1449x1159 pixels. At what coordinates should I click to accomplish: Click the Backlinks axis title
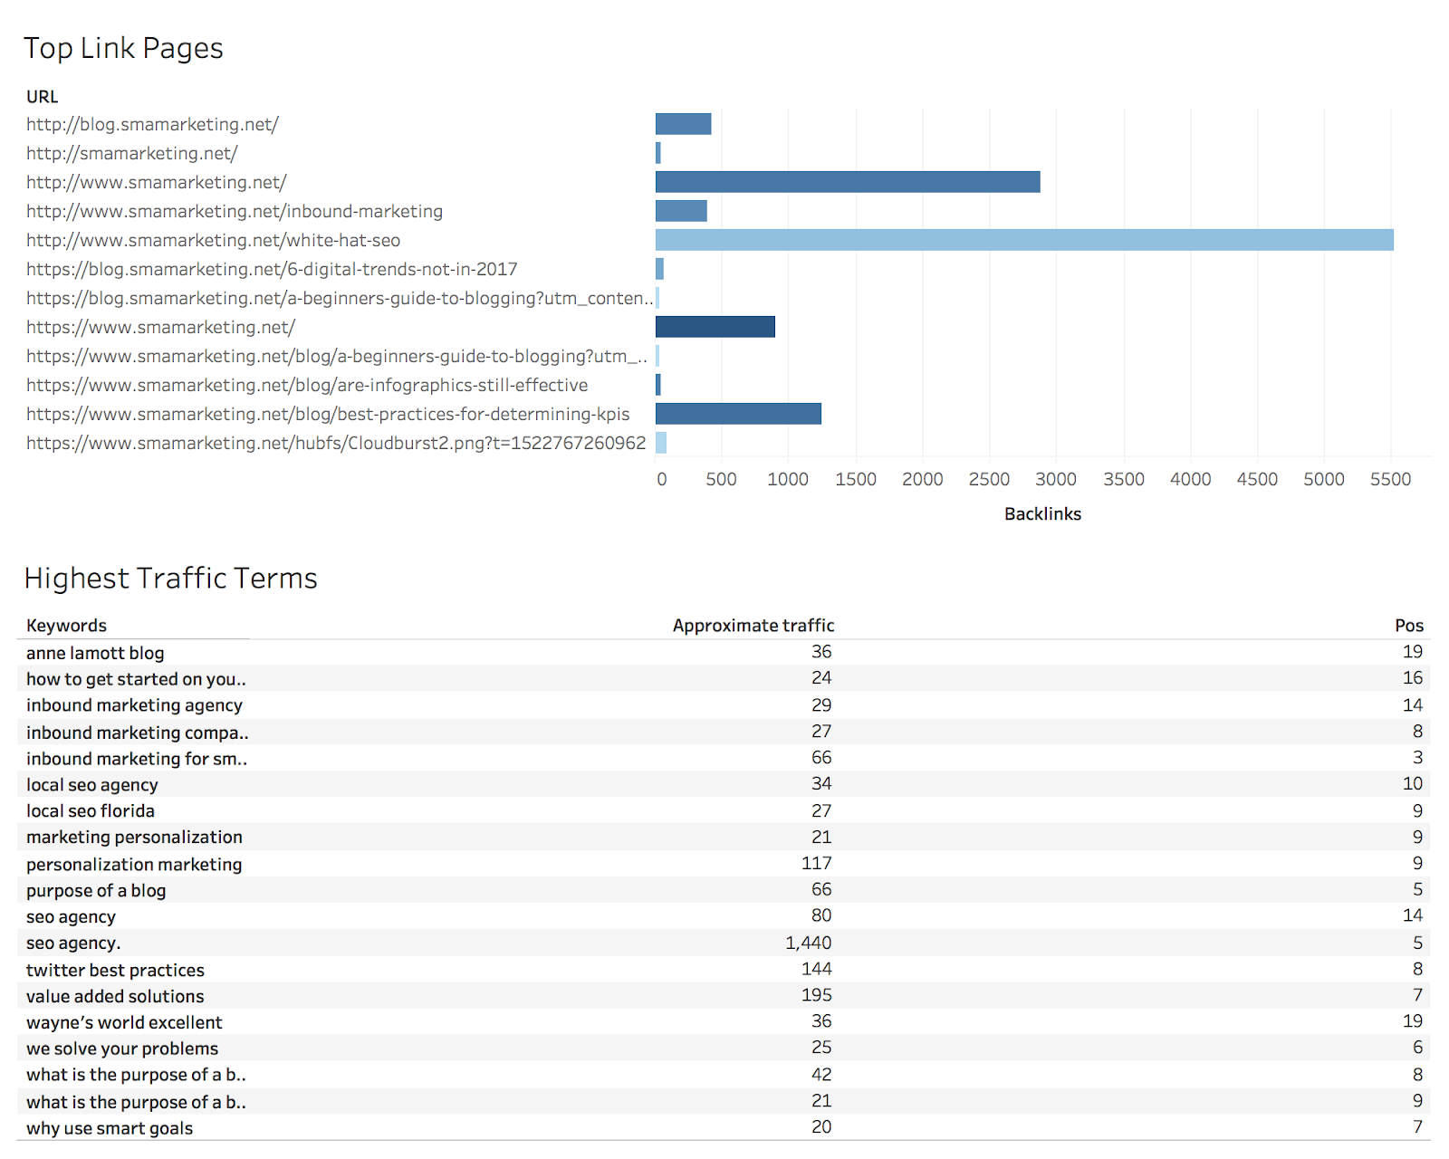pos(1042,513)
